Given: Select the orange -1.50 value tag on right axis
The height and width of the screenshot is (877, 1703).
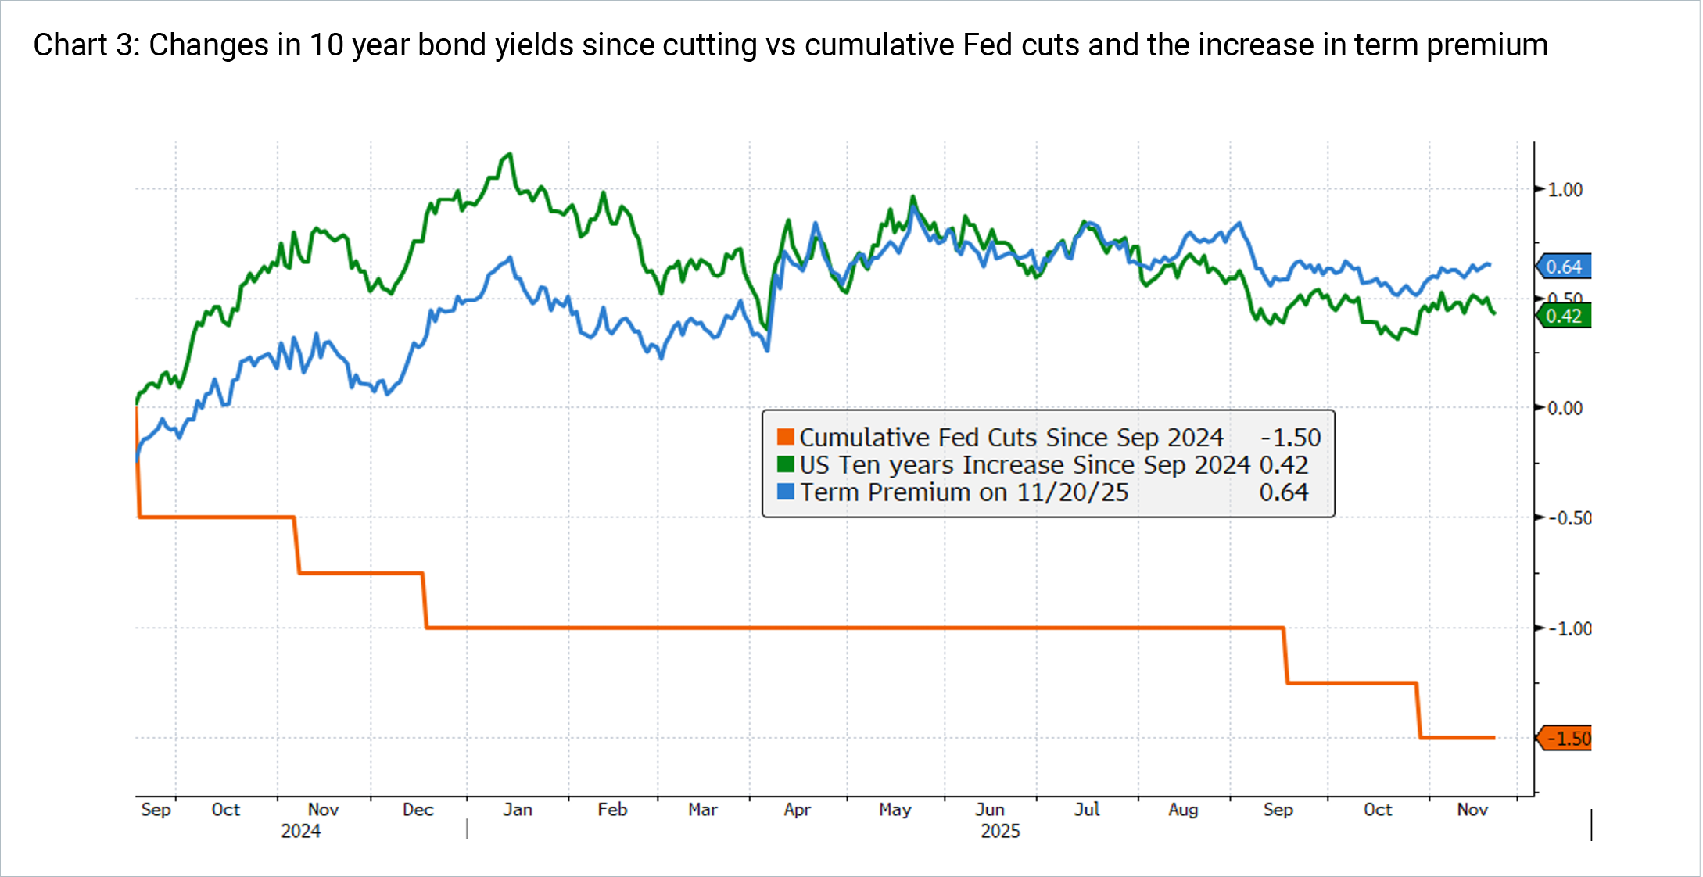Looking at the screenshot, I should click(x=1562, y=738).
